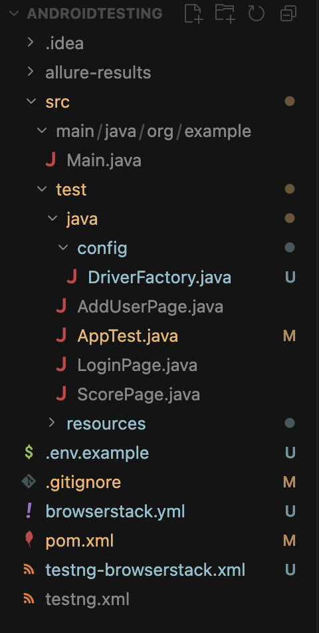Click the RSS icon beside testng-browserstack.xml
Image resolution: width=319 pixels, height=633 pixels.
29,570
